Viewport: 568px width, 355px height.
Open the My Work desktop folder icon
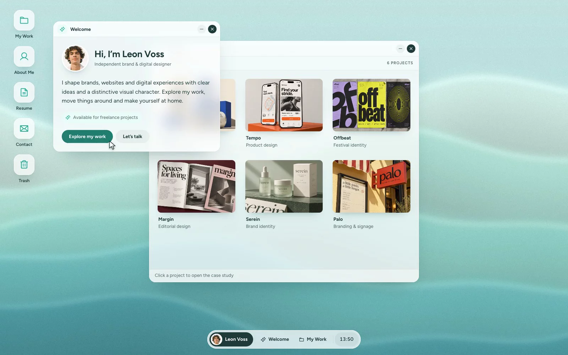[x=24, y=20]
